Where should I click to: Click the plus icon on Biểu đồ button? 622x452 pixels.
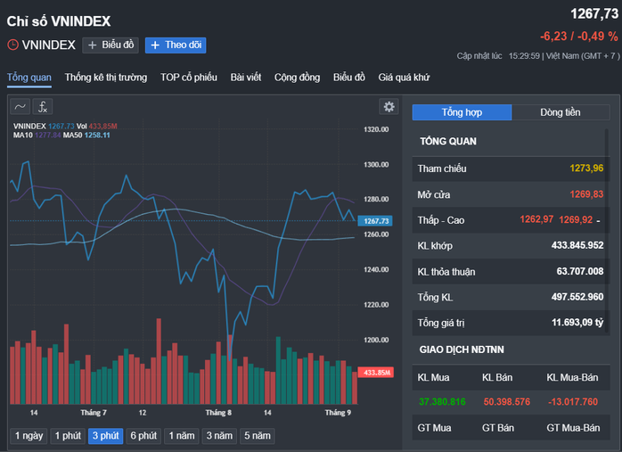pyautogui.click(x=92, y=45)
